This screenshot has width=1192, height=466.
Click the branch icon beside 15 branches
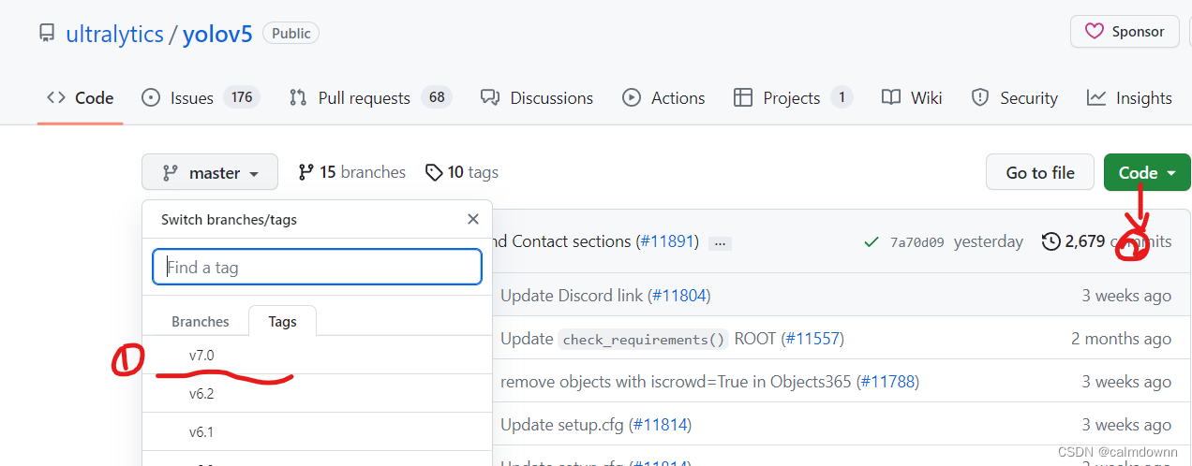(305, 172)
